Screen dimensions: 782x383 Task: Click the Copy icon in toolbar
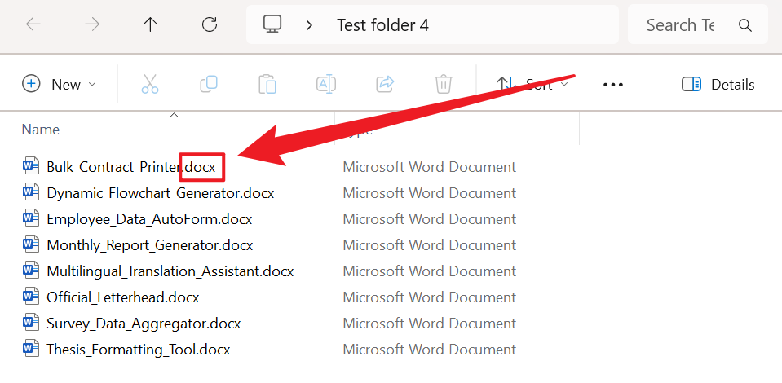209,84
